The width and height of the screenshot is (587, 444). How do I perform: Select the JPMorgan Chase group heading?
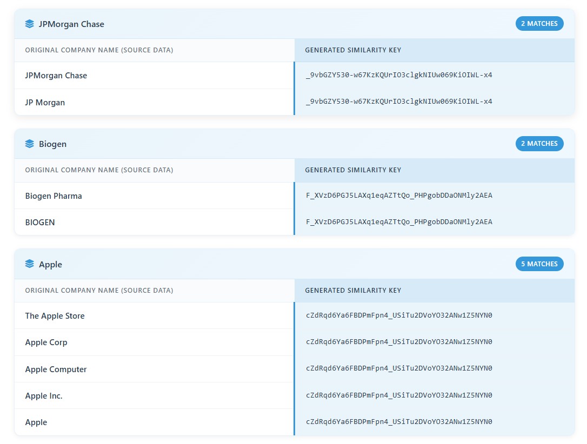71,24
